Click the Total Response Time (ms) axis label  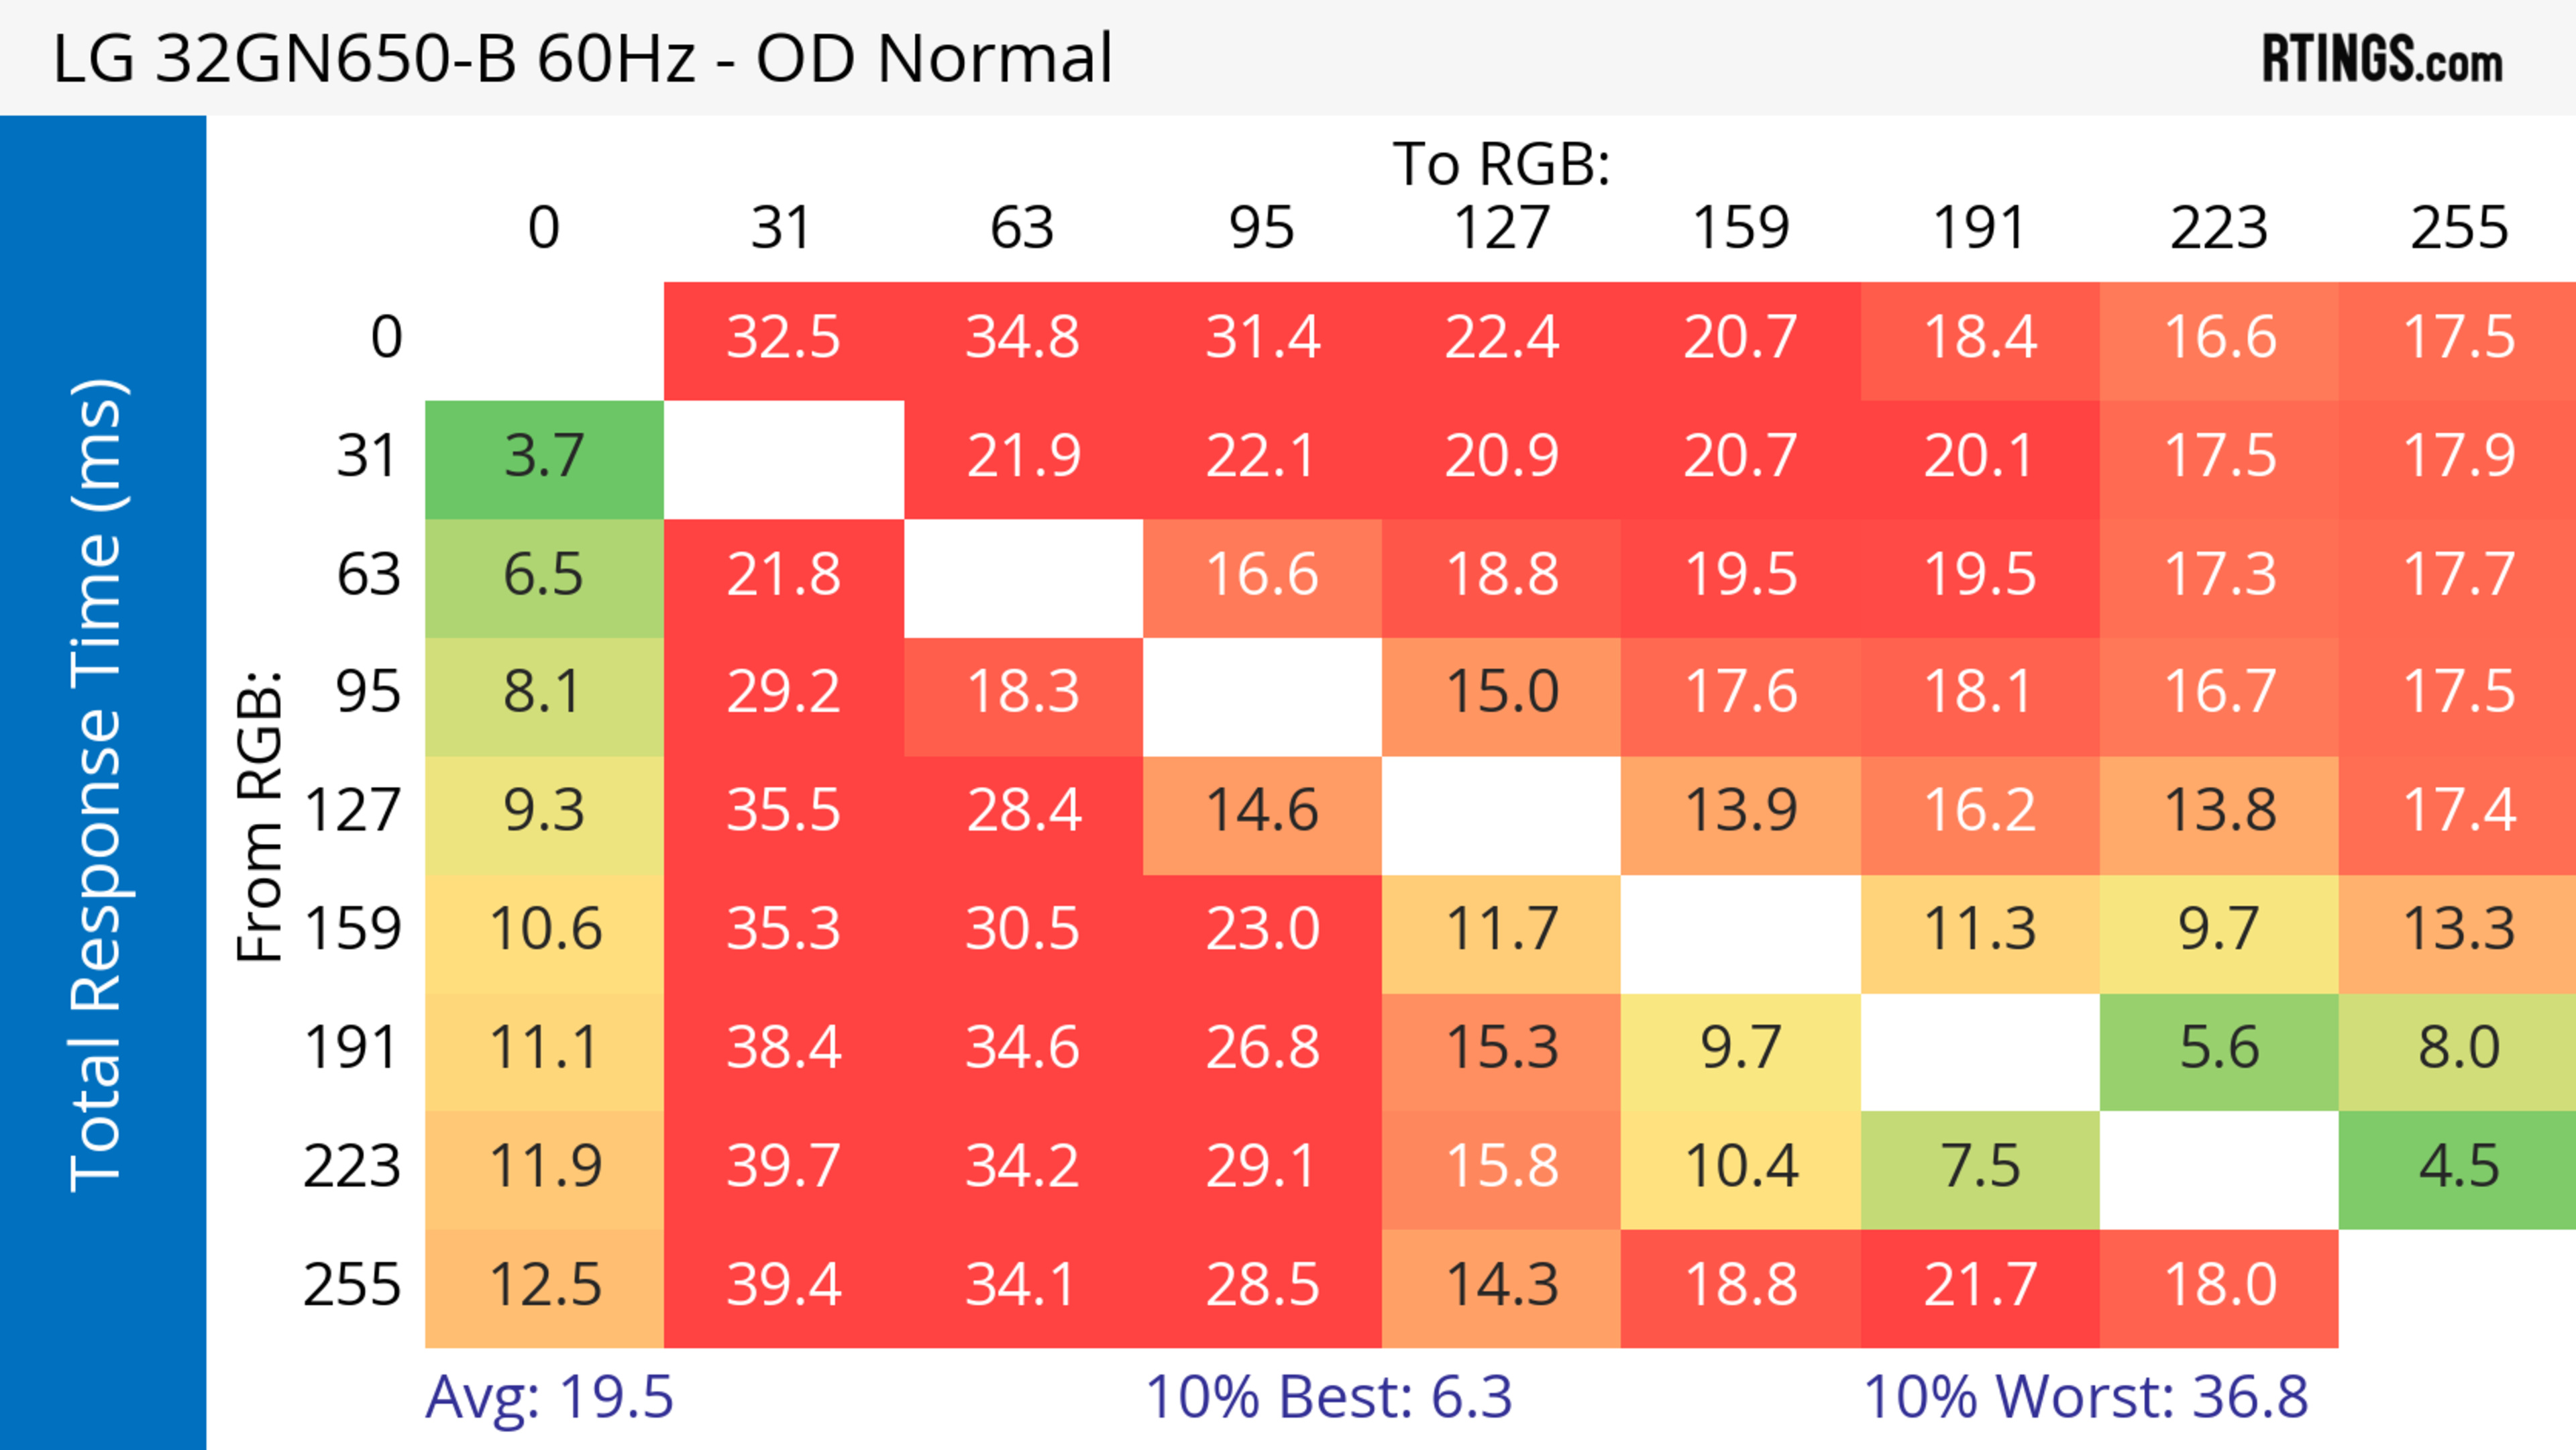tap(98, 786)
